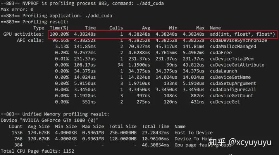Click the 100.00% GPU activities value
The image size is (279, 155).
tap(59, 34)
